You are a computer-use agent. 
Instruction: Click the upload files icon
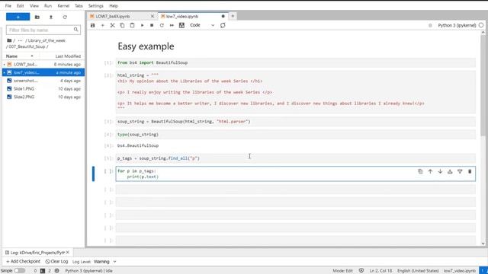[x=51, y=17]
